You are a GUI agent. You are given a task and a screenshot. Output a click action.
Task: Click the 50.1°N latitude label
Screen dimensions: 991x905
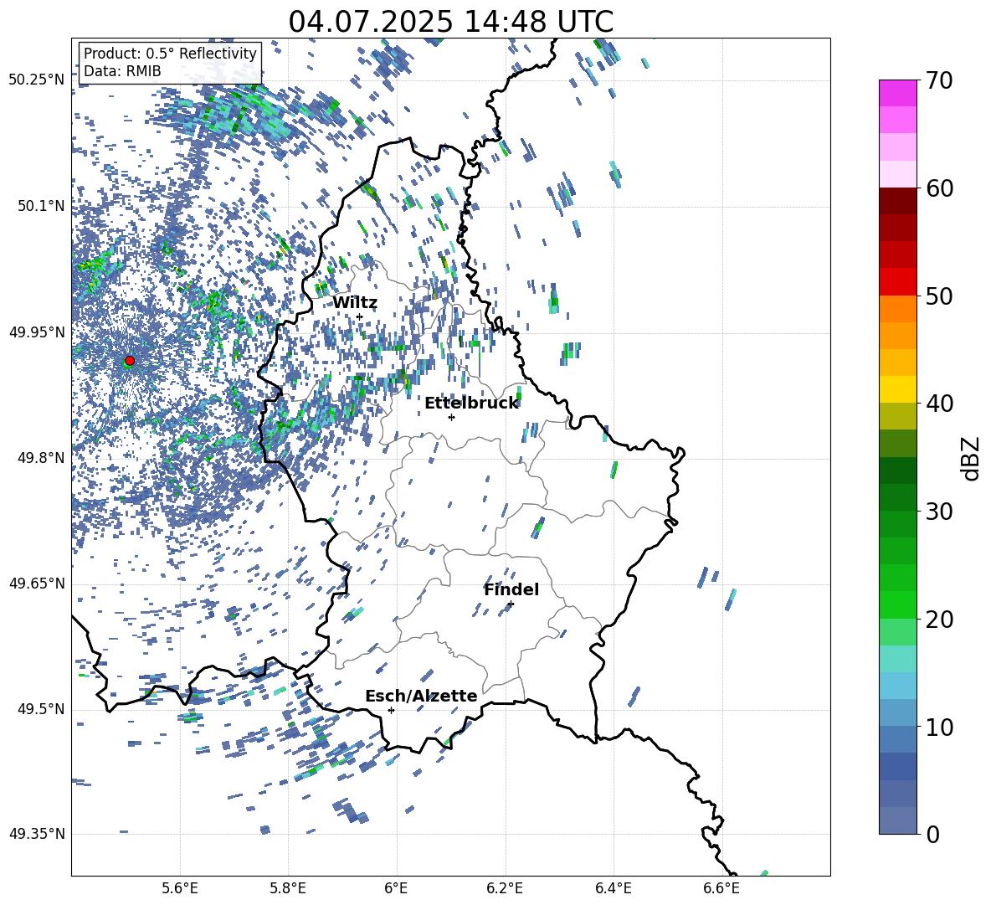tap(41, 206)
